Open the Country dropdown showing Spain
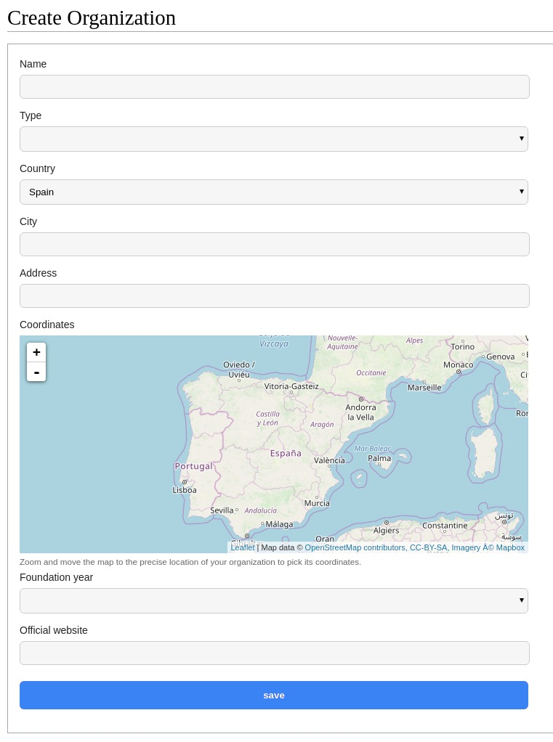553x742 pixels. click(273, 192)
